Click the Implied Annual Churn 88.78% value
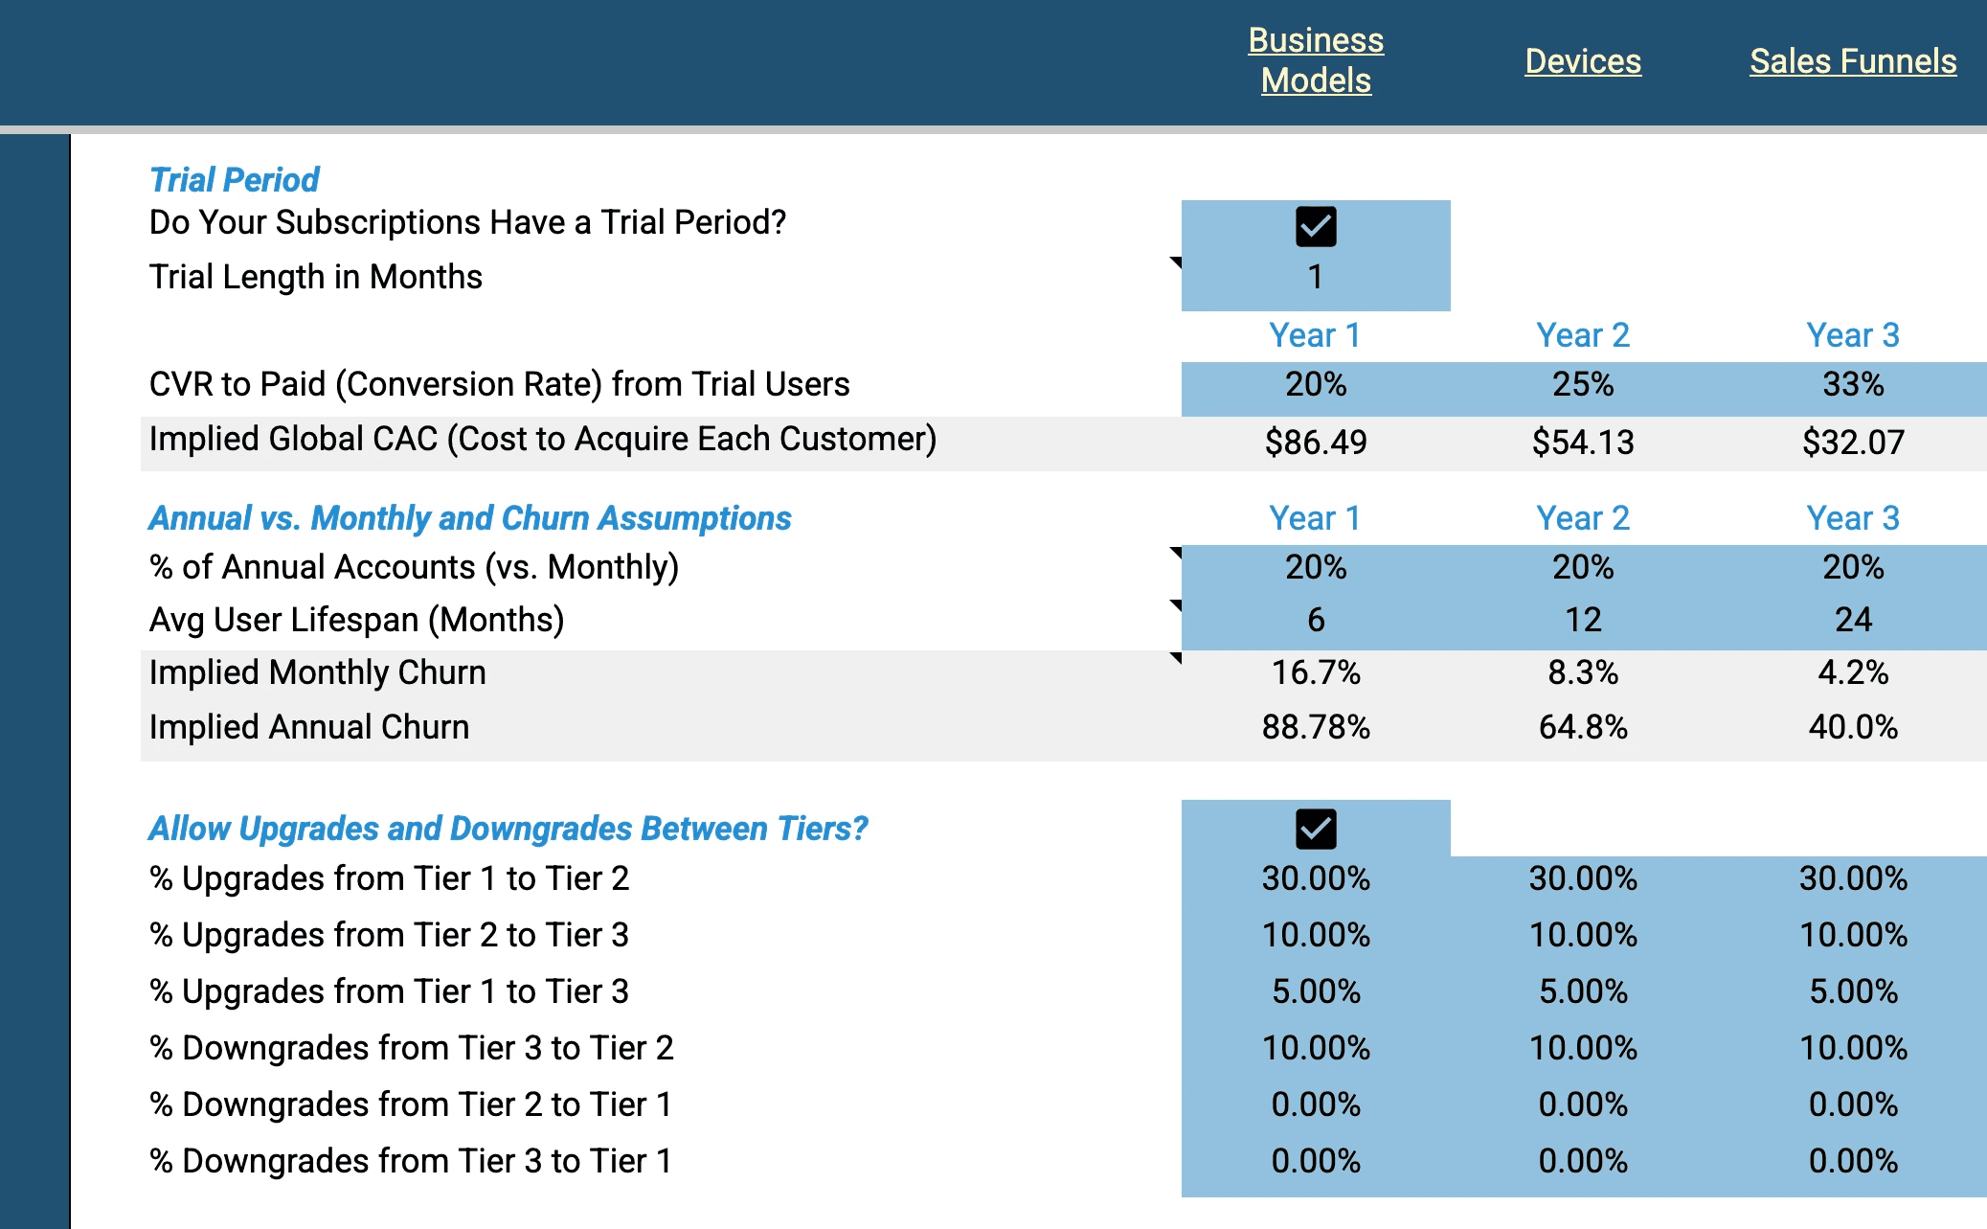 click(1316, 727)
